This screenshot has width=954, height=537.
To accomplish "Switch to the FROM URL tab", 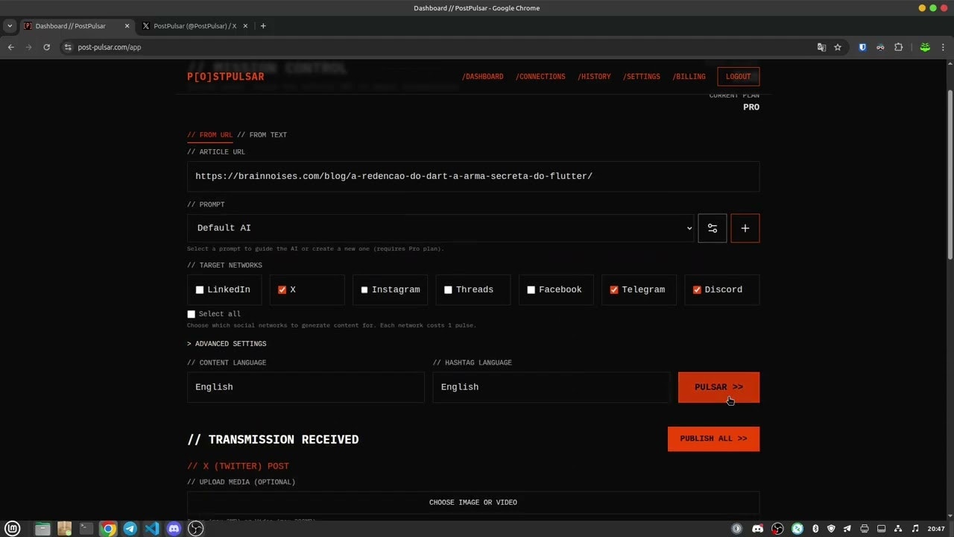I will [x=210, y=135].
